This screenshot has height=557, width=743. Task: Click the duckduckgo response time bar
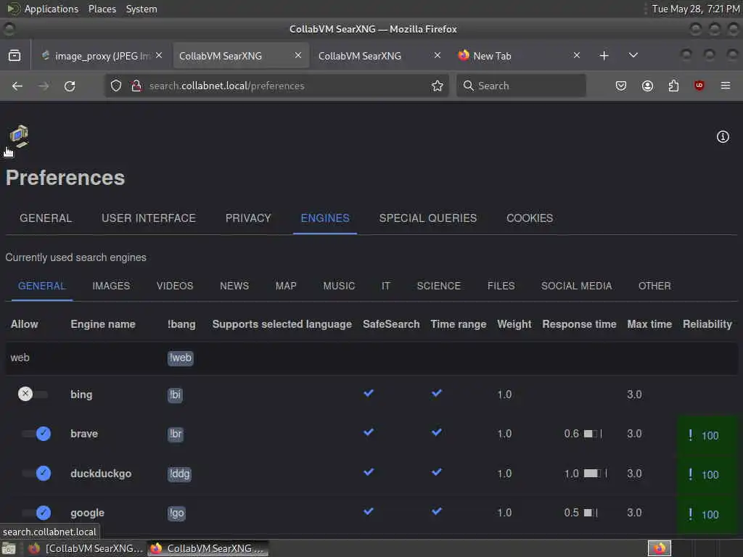(595, 473)
